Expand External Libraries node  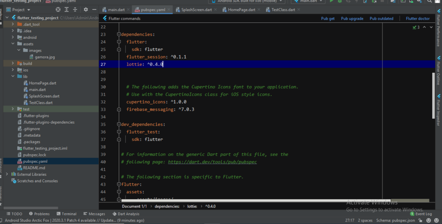[x=7, y=174]
